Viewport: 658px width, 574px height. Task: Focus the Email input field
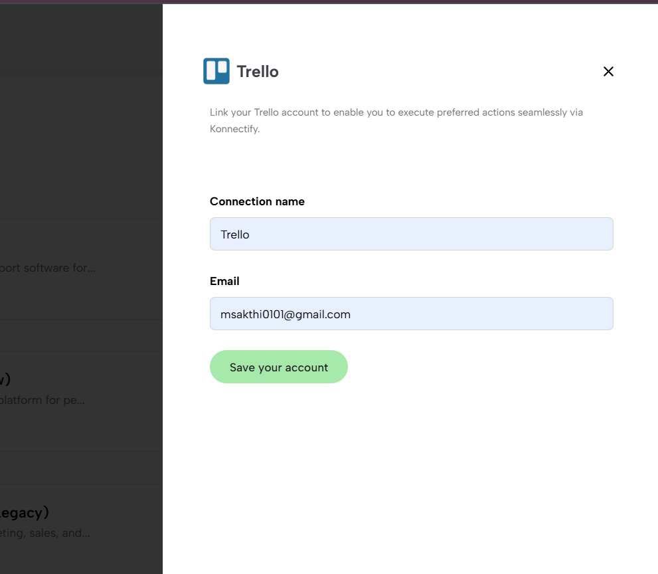pyautogui.click(x=411, y=314)
